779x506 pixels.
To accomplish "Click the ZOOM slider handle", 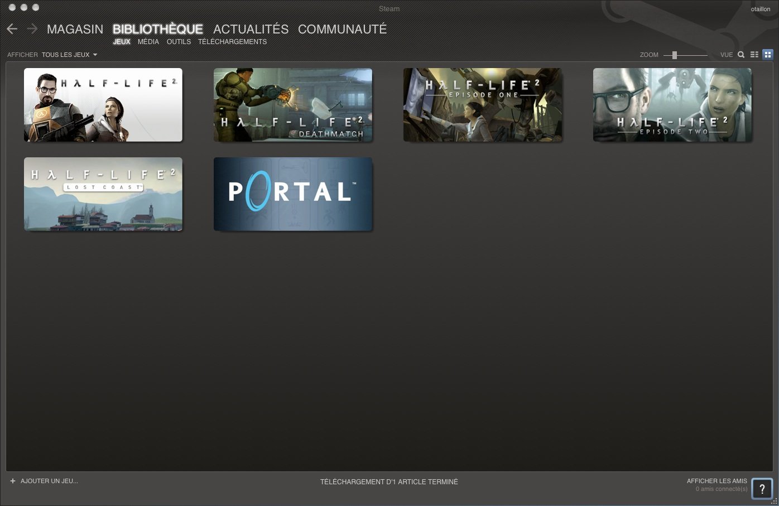I will [675, 55].
